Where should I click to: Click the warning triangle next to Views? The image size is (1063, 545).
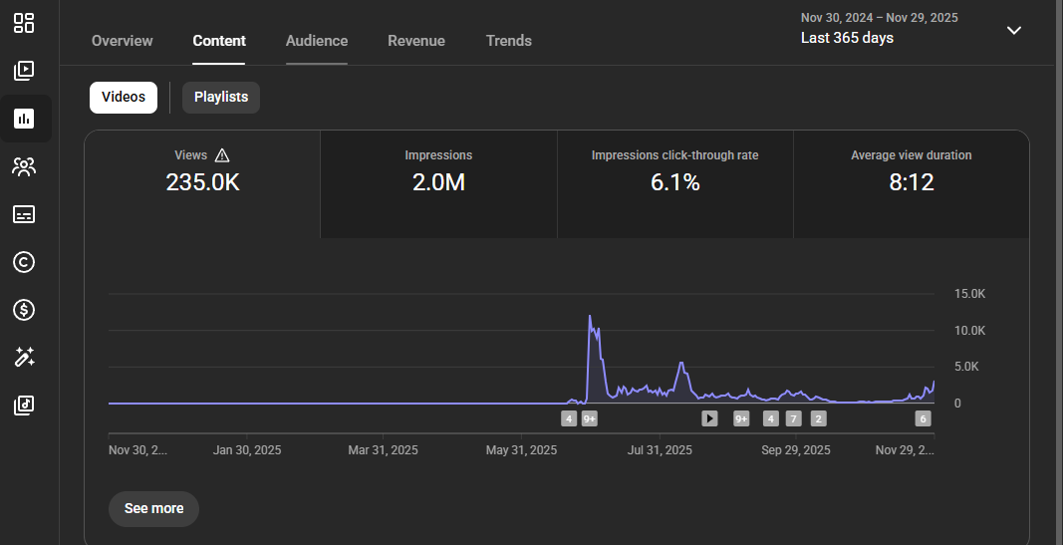222,155
